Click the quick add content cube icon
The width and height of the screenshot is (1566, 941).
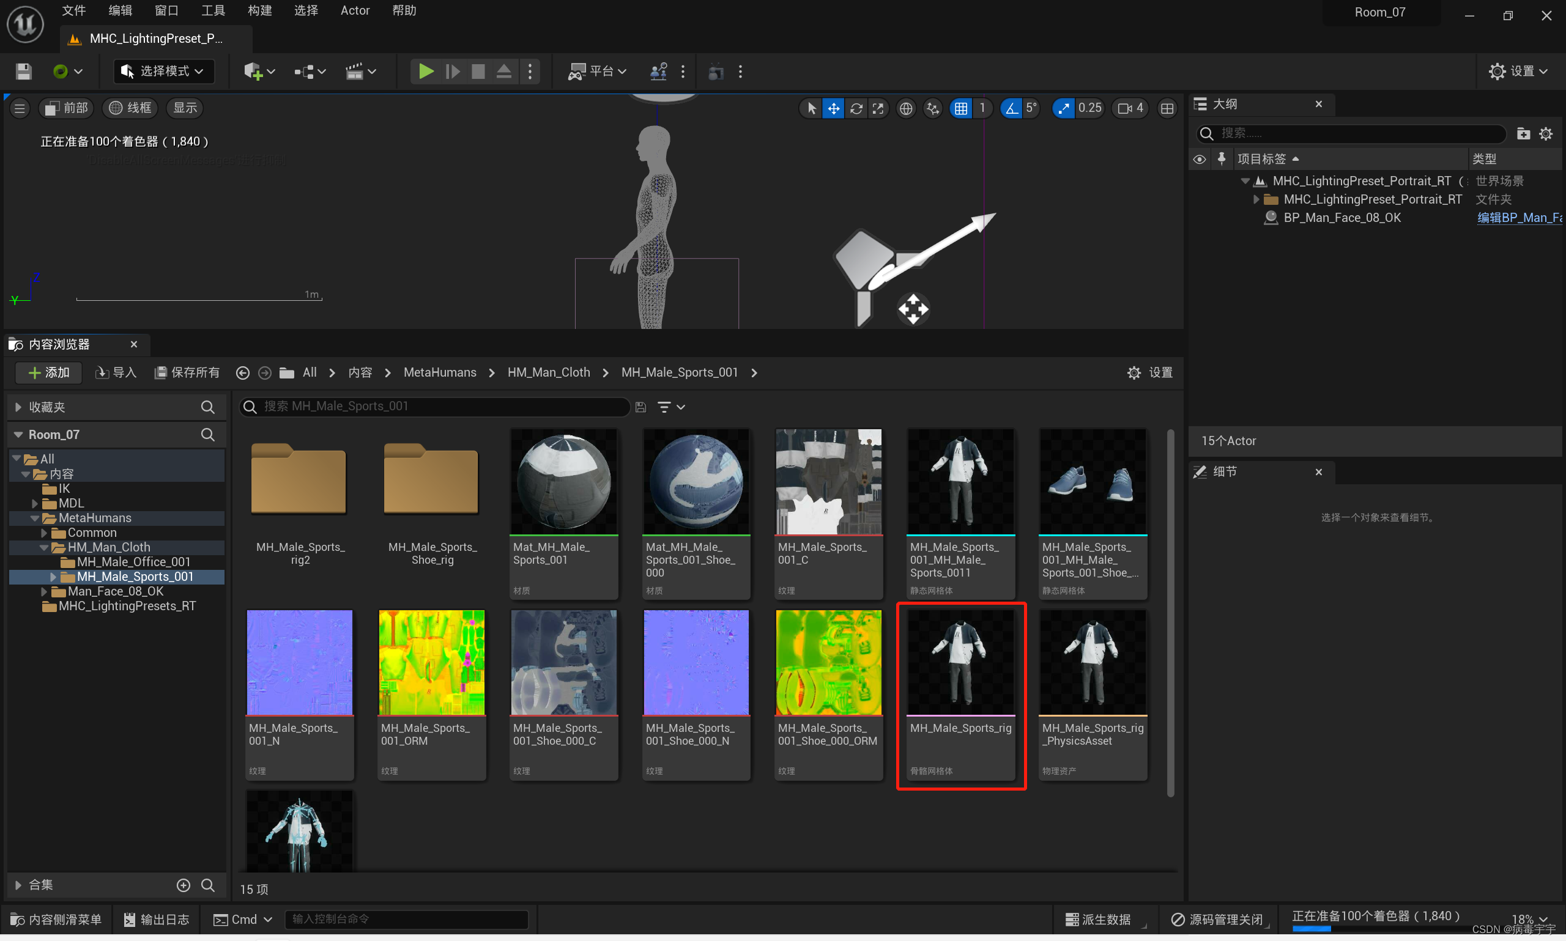coord(253,72)
